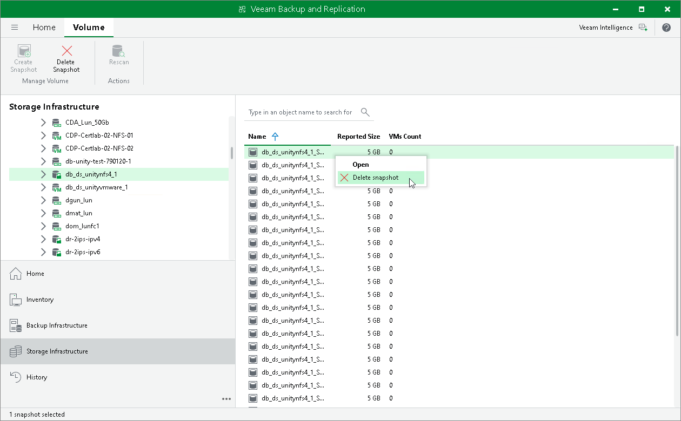Image resolution: width=681 pixels, height=421 pixels.
Task: Choose Open from the context menu
Action: pyautogui.click(x=381, y=165)
